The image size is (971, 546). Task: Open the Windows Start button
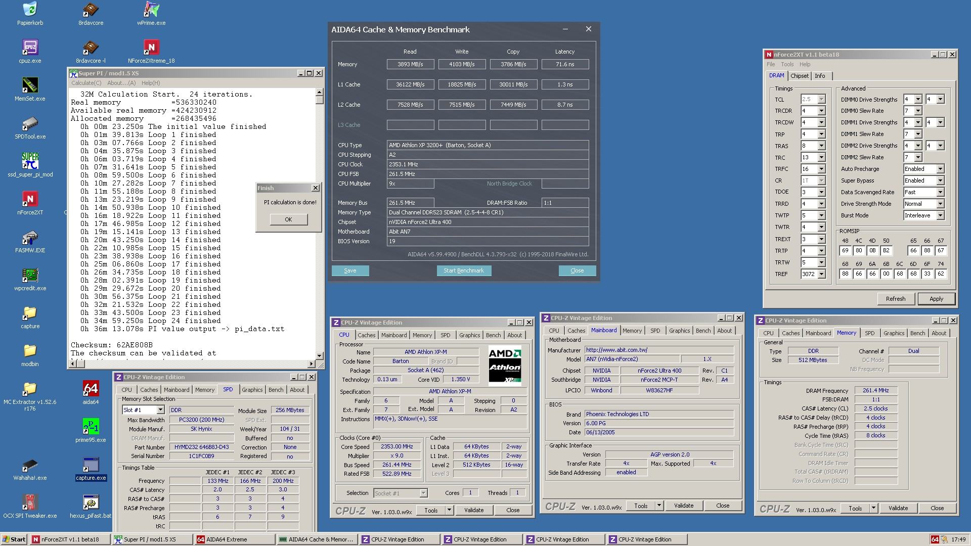click(x=14, y=539)
